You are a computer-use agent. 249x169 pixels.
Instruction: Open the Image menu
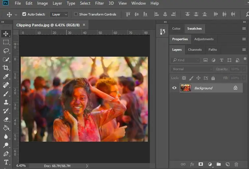[x=42, y=3]
